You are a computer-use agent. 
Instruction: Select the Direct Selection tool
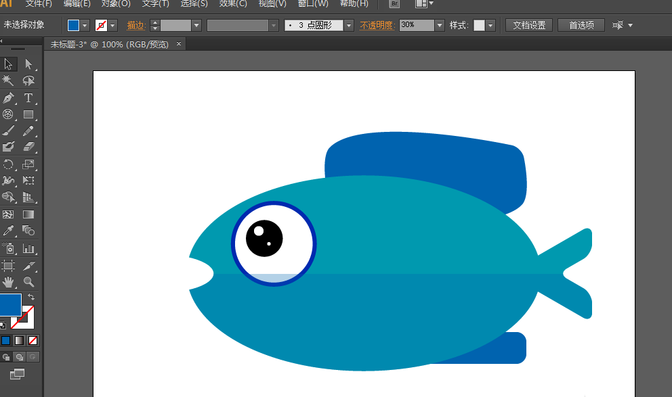[28, 64]
